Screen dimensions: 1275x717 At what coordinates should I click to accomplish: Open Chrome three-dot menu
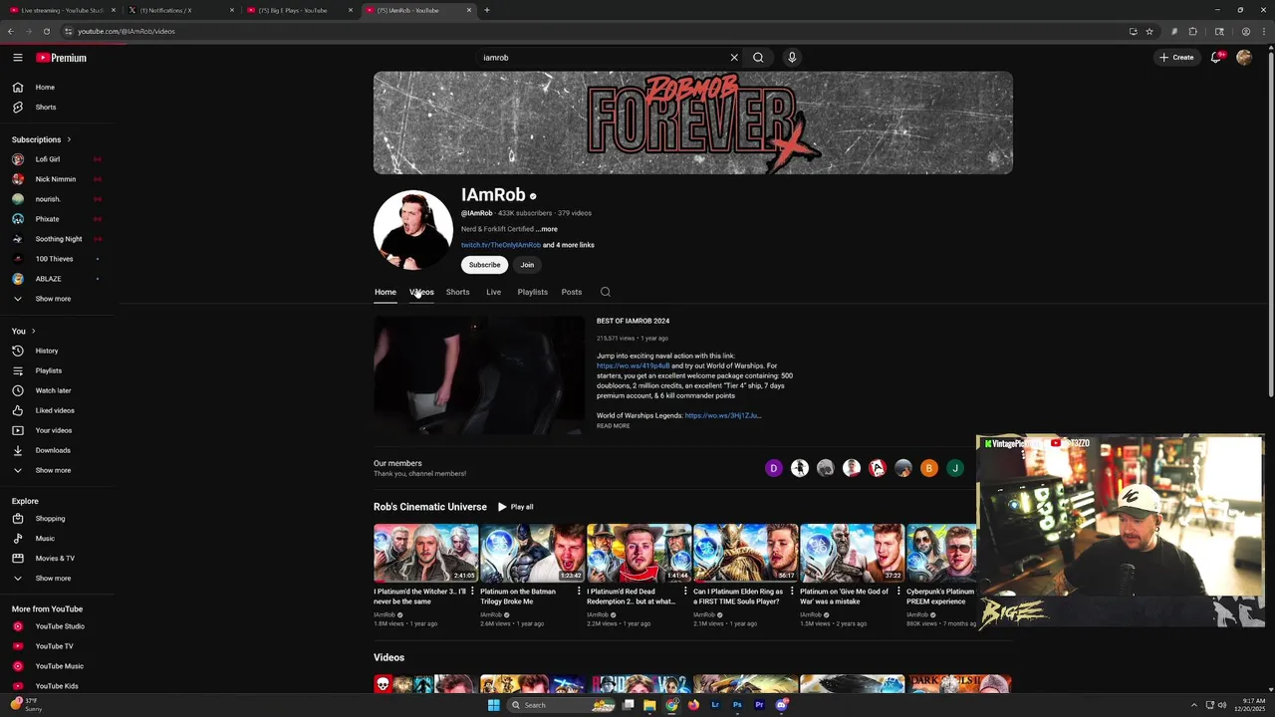point(1263,31)
